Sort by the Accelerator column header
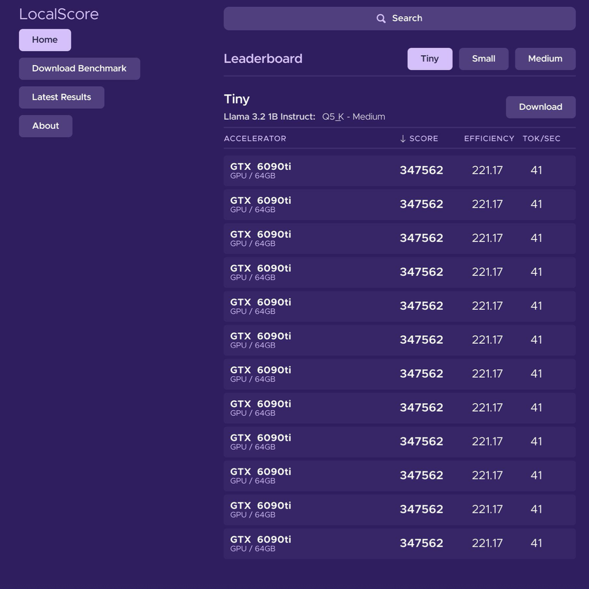The image size is (589, 589). coord(255,139)
